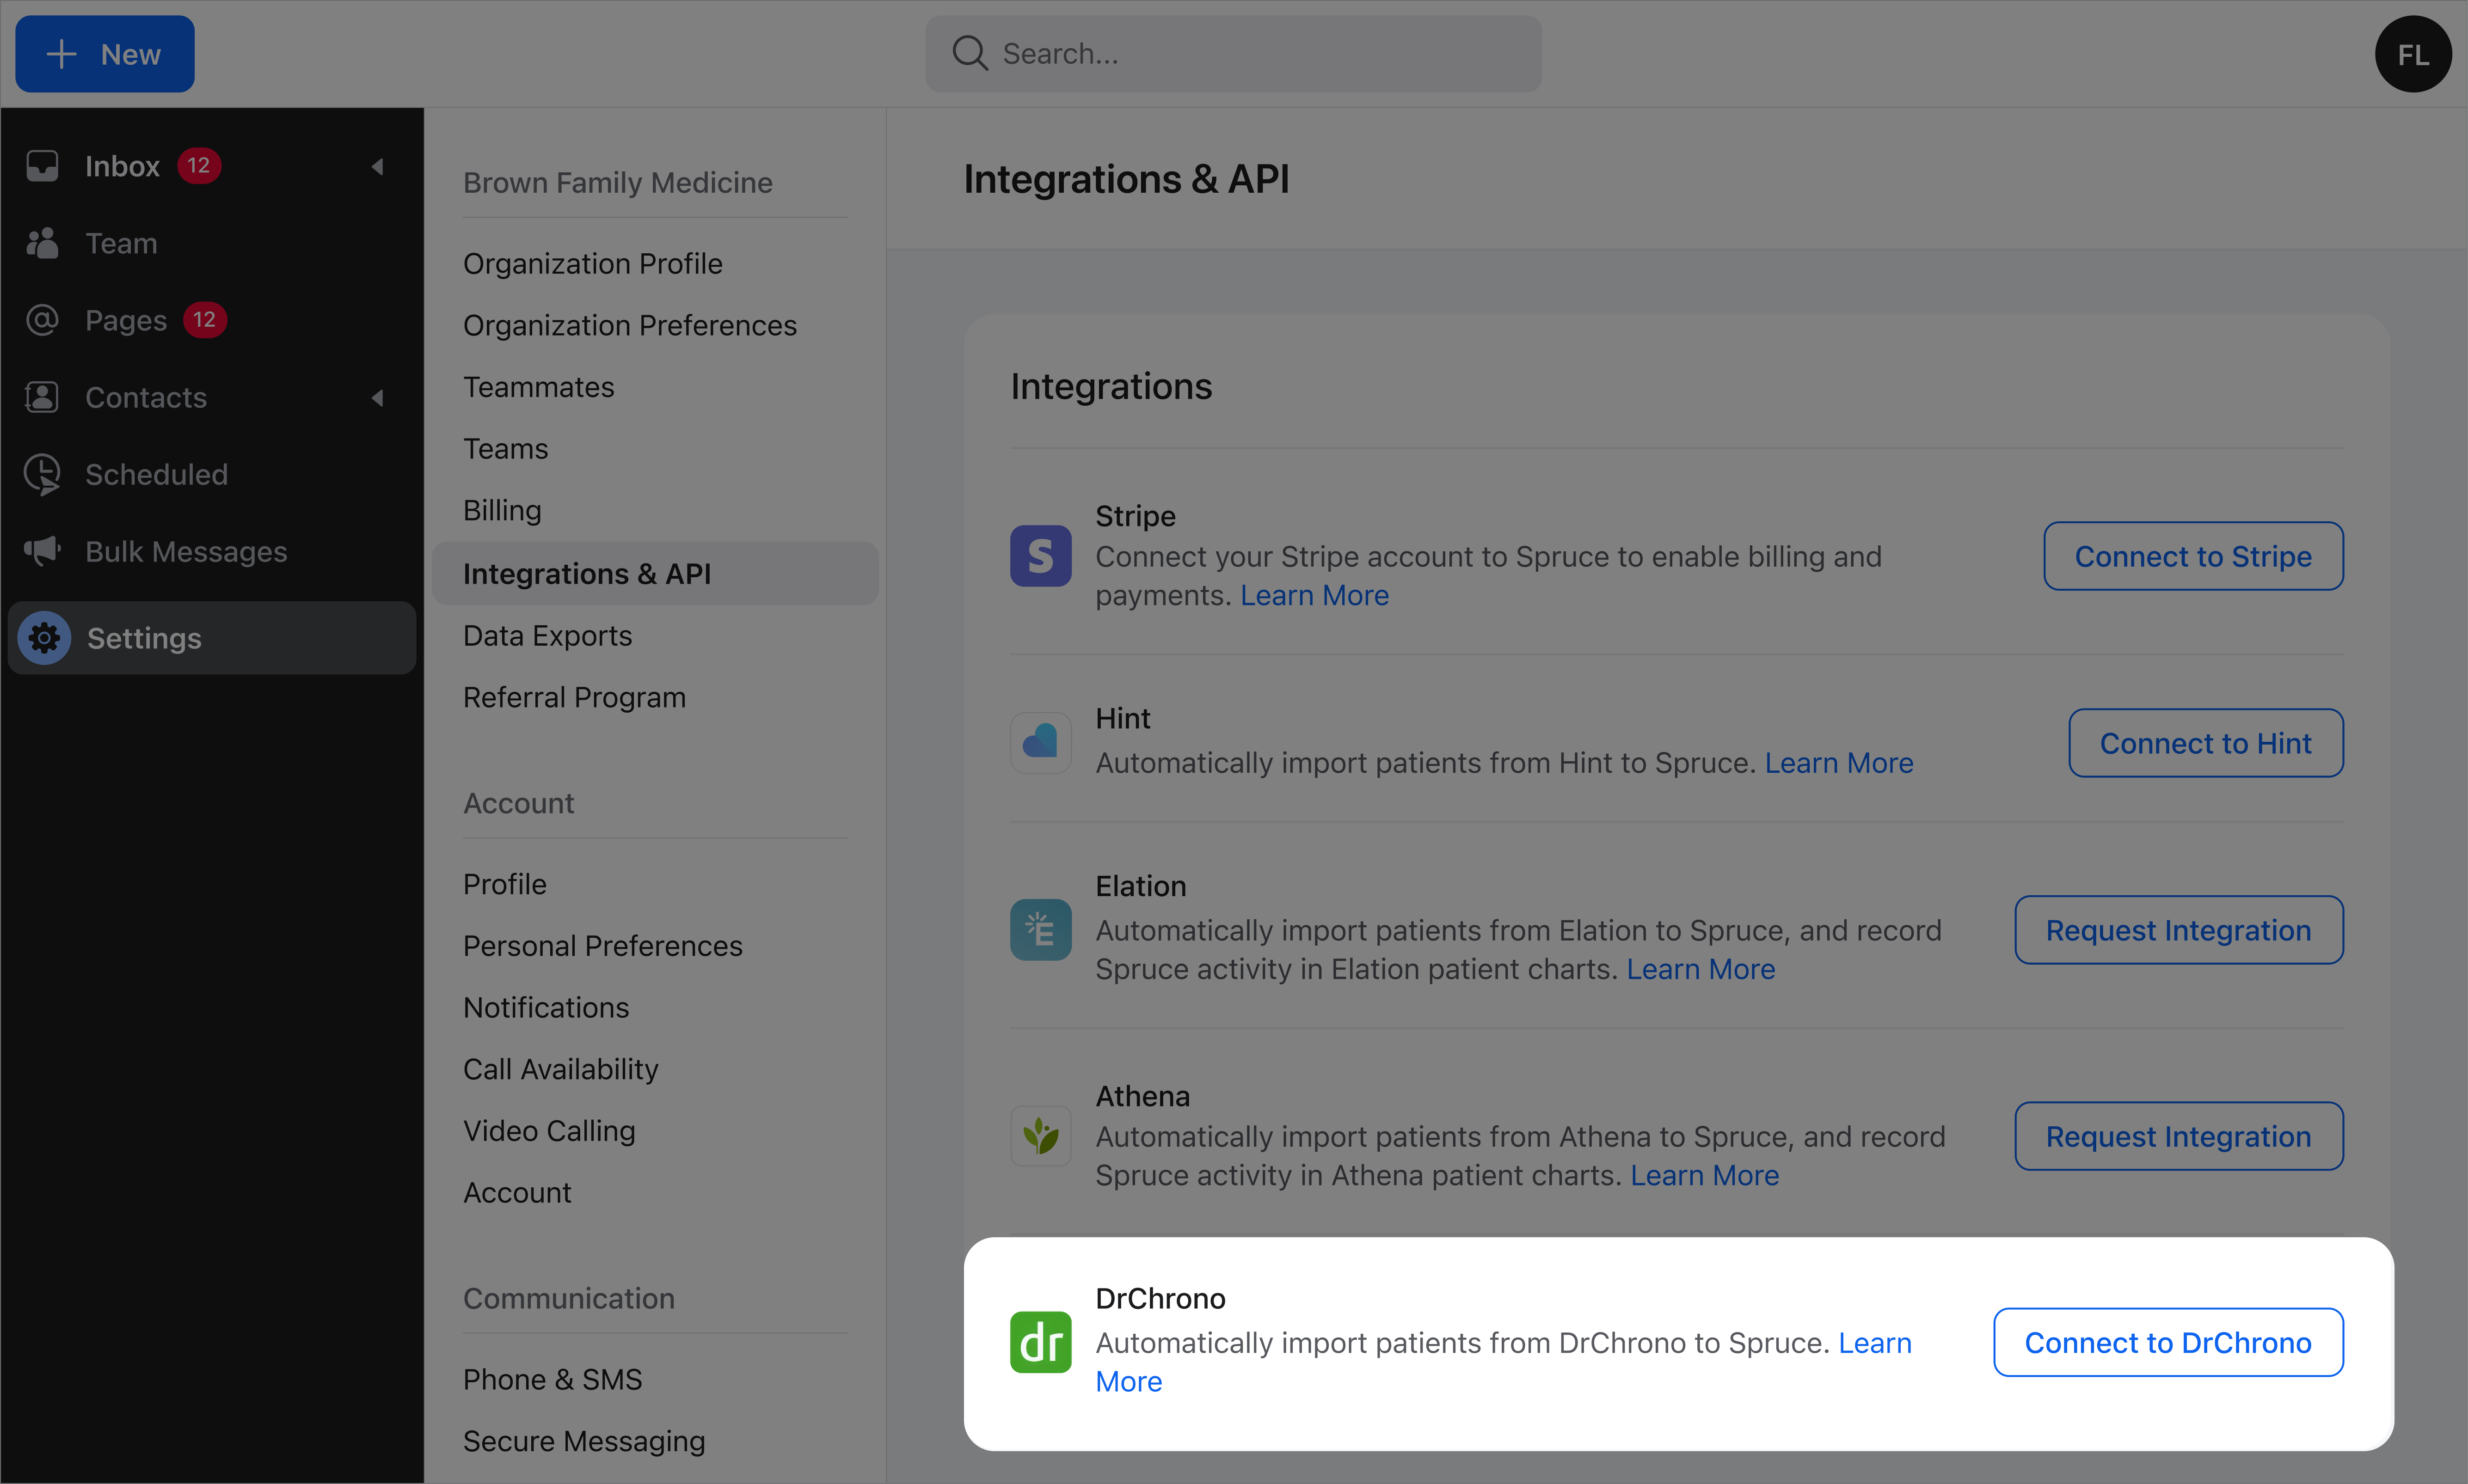
Task: Click the Brown Family Medicine heading
Action: click(617, 183)
